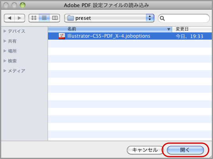
Task: Sort by the 名前 column header
Action: (x=110, y=29)
